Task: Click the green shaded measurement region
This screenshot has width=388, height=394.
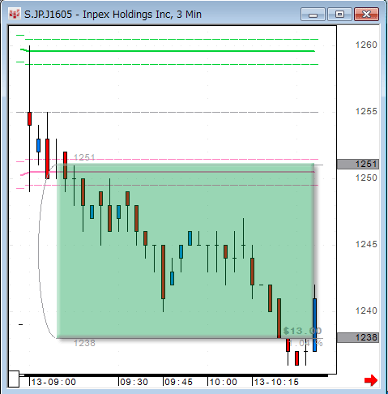Action: click(x=185, y=251)
